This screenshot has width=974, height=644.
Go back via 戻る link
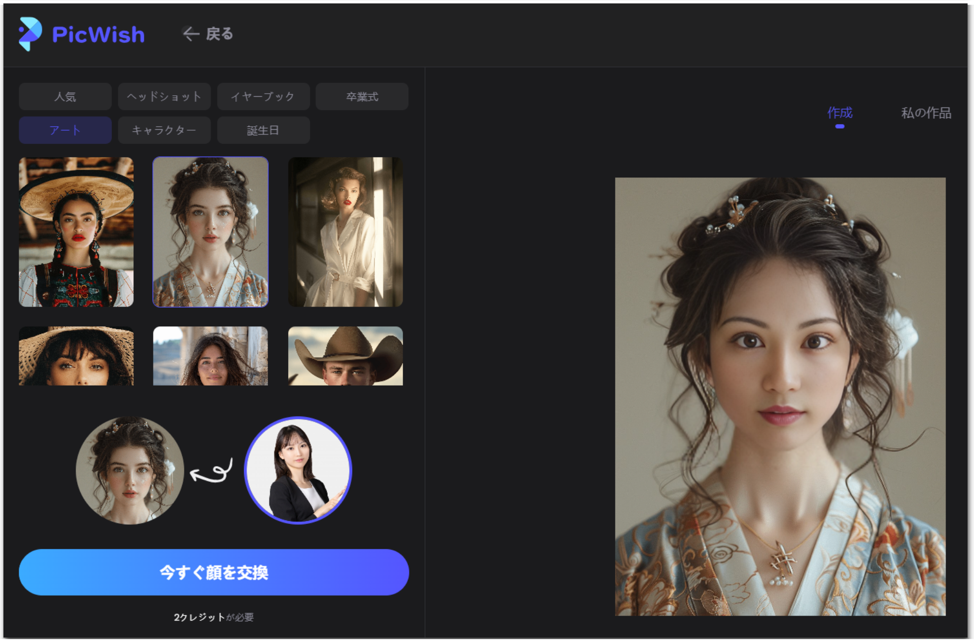[x=219, y=34]
